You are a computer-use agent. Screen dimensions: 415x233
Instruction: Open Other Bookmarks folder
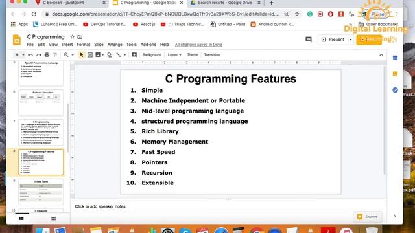(x=378, y=24)
